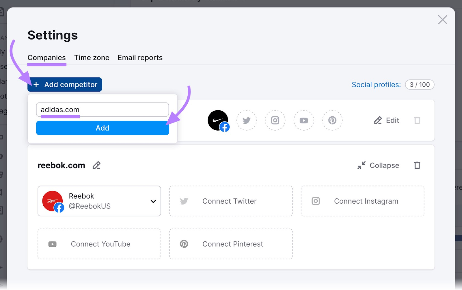
Task: Switch to the Email reports tab
Action: coord(140,57)
